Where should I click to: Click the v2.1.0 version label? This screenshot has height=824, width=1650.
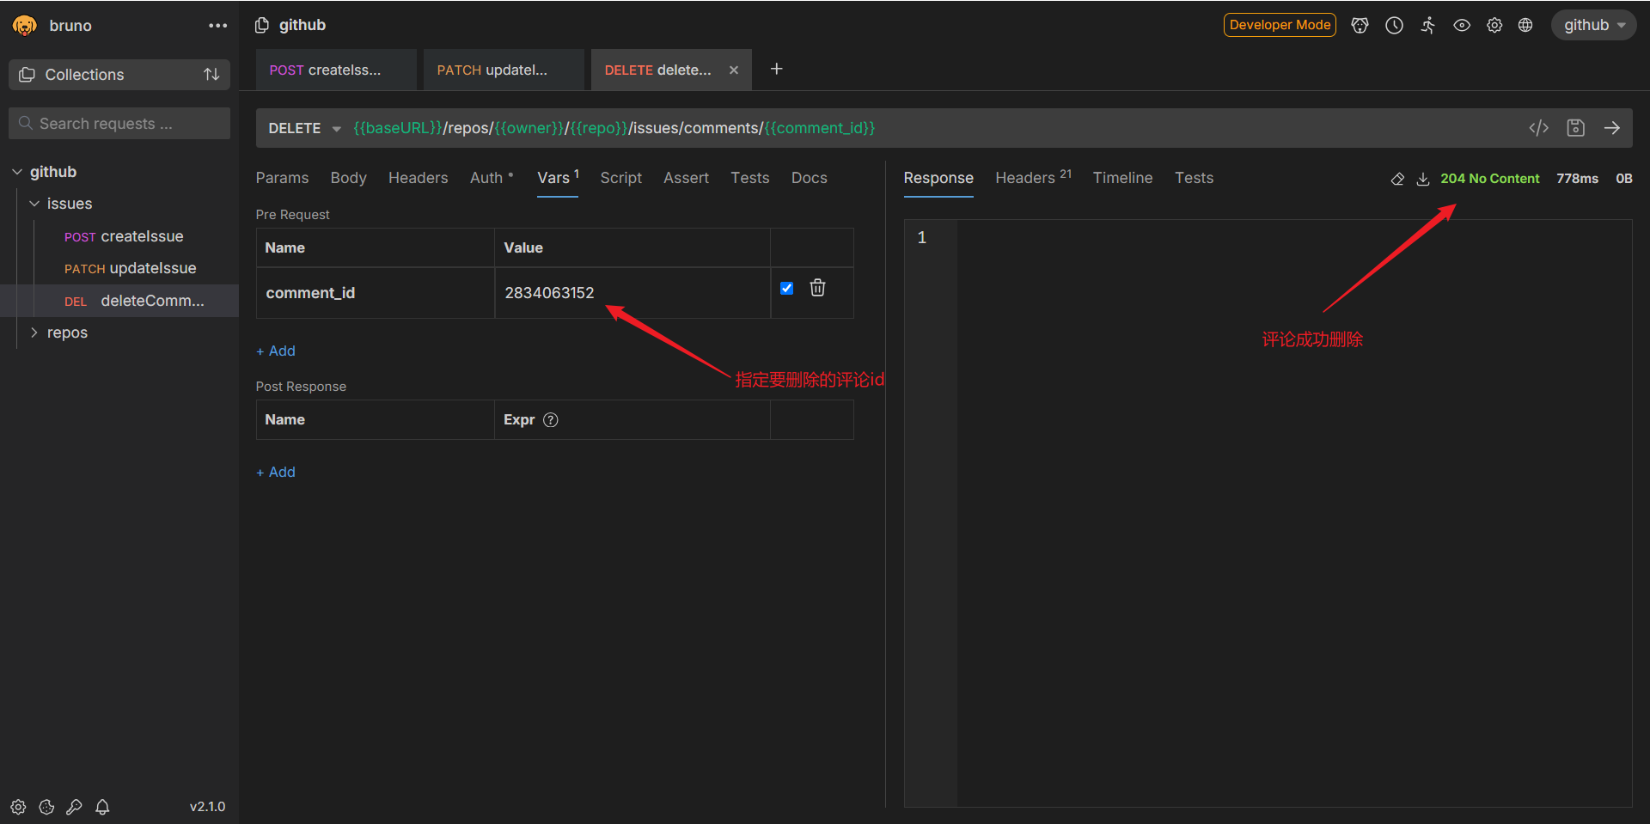[207, 807]
